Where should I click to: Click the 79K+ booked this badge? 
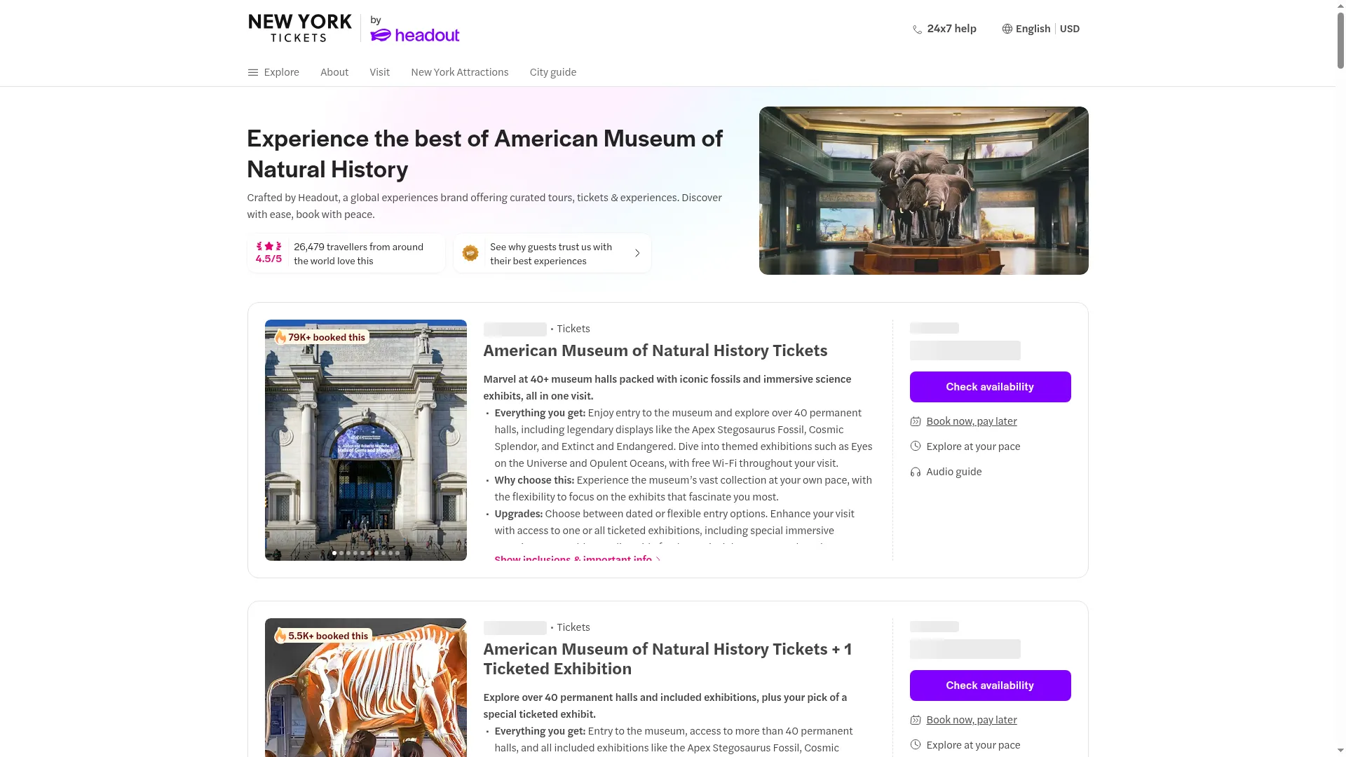coord(322,337)
